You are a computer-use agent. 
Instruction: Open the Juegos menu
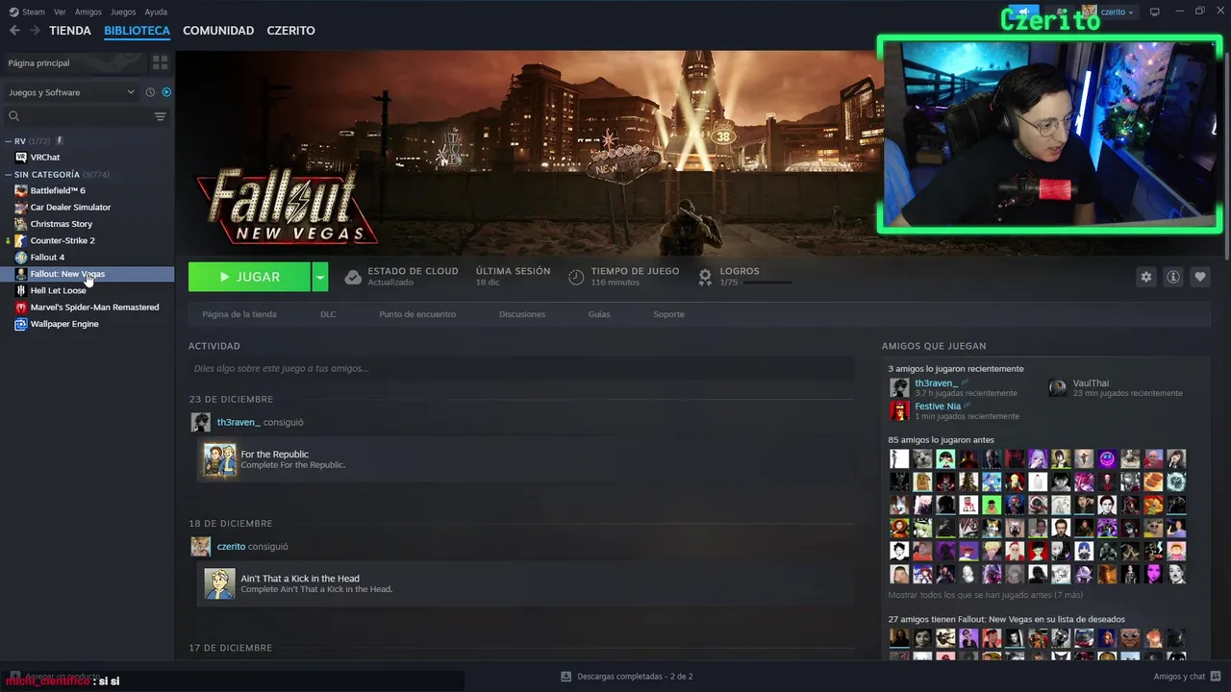point(123,12)
